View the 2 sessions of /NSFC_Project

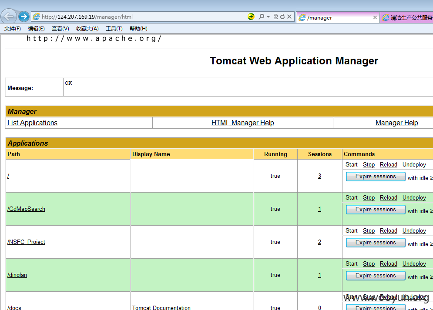tap(319, 242)
